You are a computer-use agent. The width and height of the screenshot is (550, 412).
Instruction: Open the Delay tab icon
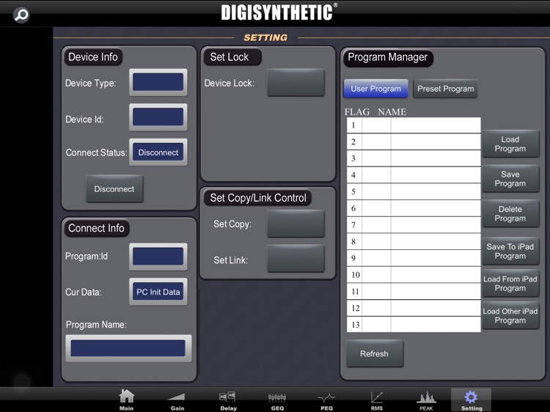pyautogui.click(x=228, y=400)
